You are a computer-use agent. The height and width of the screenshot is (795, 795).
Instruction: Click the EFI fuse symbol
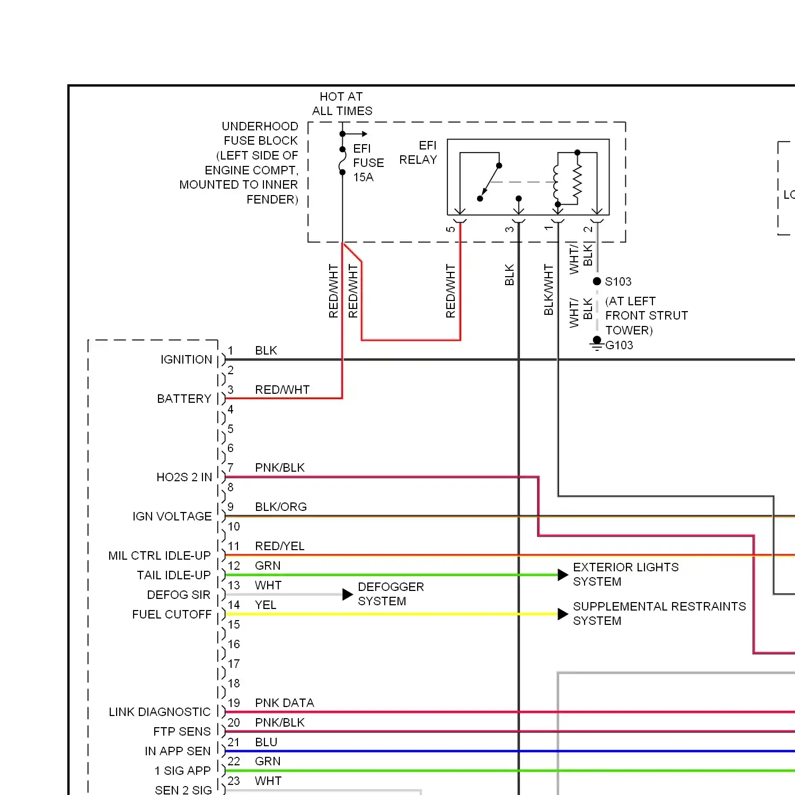342,161
